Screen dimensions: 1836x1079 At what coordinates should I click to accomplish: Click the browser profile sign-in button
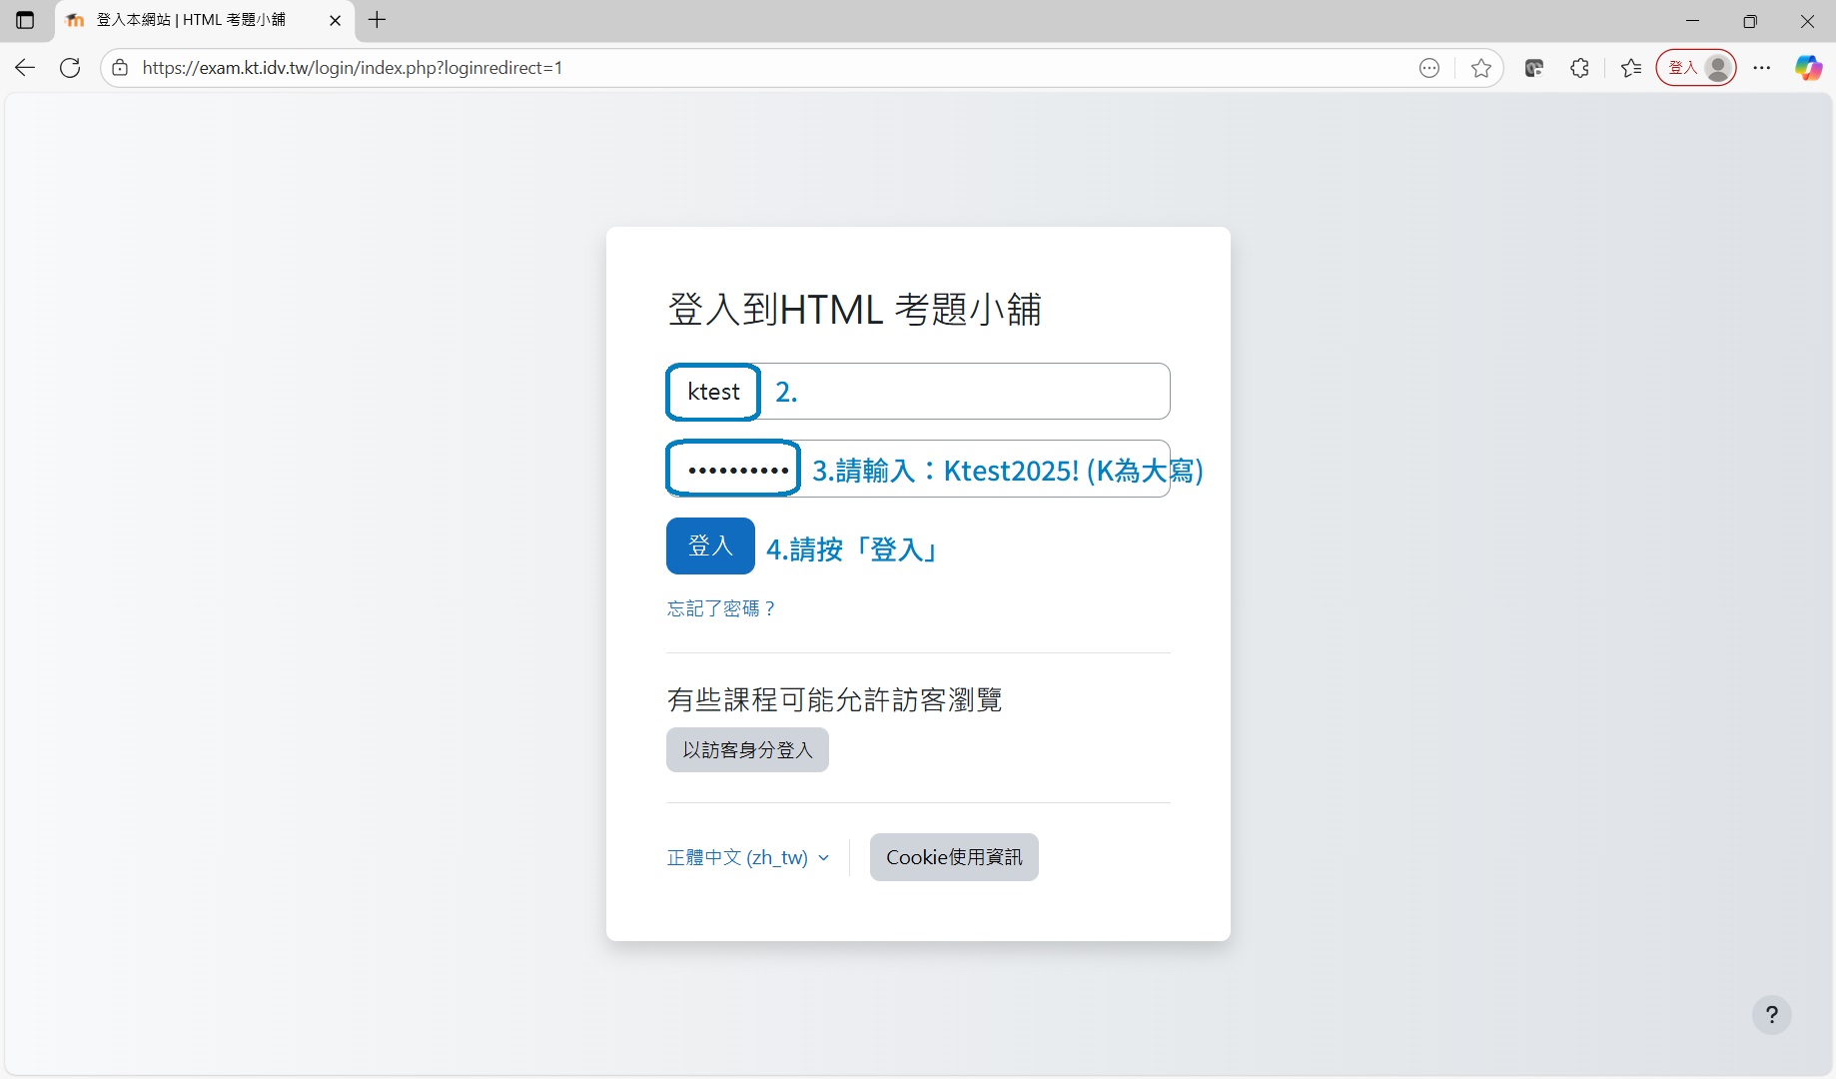point(1696,68)
